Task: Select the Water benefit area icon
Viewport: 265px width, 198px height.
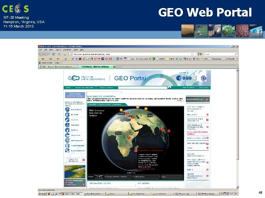Action: click(x=67, y=130)
